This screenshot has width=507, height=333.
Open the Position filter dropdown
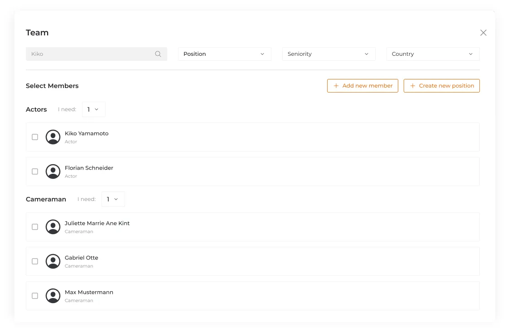click(x=224, y=54)
